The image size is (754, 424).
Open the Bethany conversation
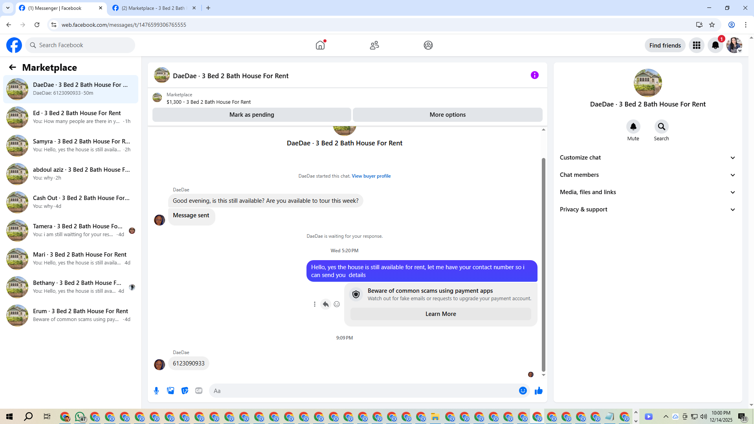coord(71,287)
